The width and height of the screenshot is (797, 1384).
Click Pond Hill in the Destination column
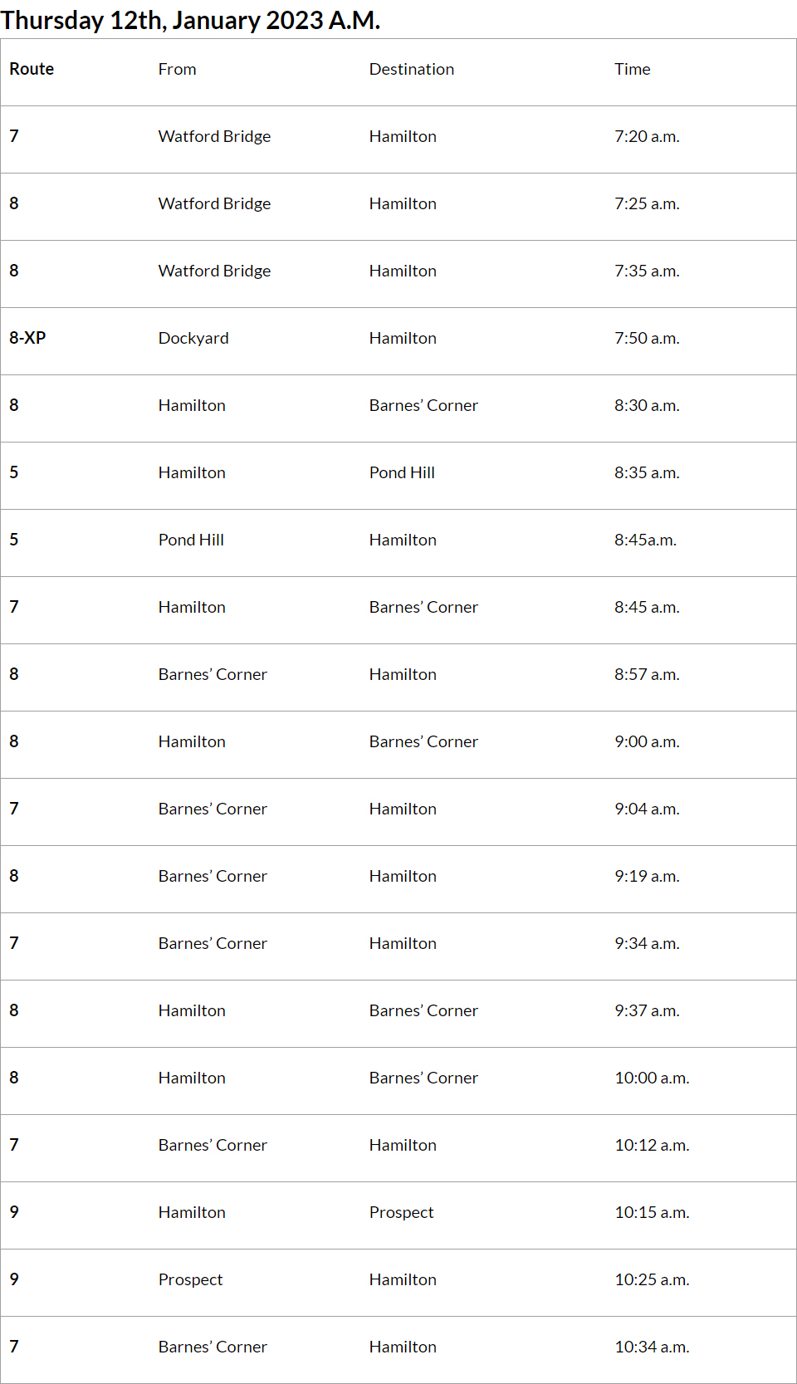[402, 472]
